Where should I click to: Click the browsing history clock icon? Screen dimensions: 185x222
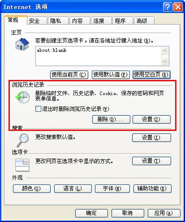point(22,97)
